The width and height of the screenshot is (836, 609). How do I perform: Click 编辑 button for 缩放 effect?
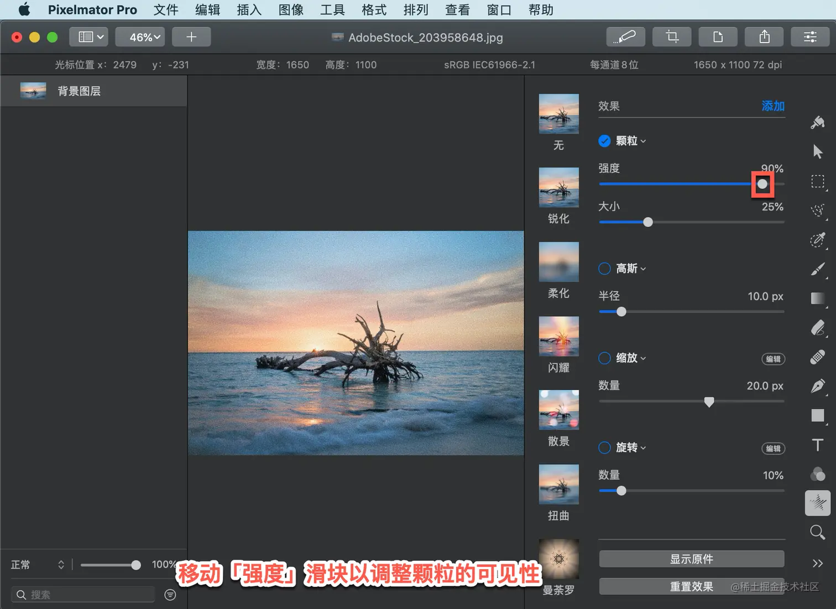(x=773, y=359)
